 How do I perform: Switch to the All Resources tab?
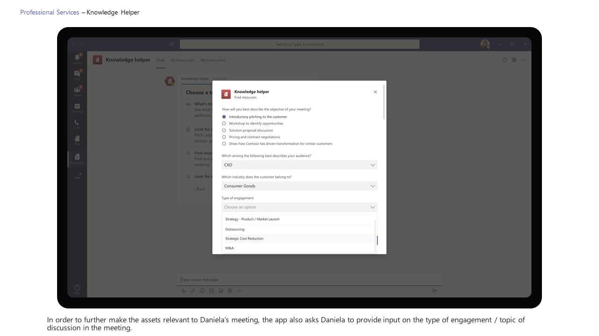[183, 60]
